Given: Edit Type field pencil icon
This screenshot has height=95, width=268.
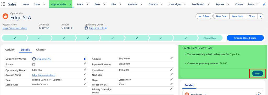Looking at the screenshot, I should [85, 79].
